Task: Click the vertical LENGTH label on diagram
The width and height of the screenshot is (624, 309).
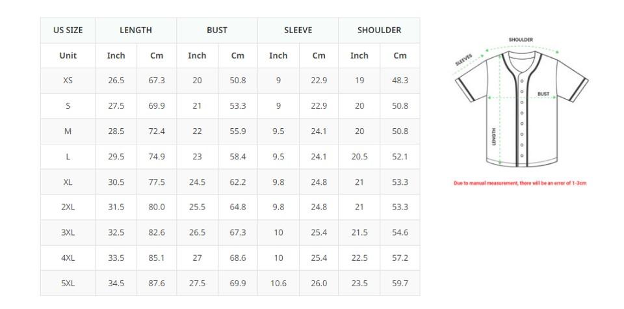Action: (x=494, y=137)
